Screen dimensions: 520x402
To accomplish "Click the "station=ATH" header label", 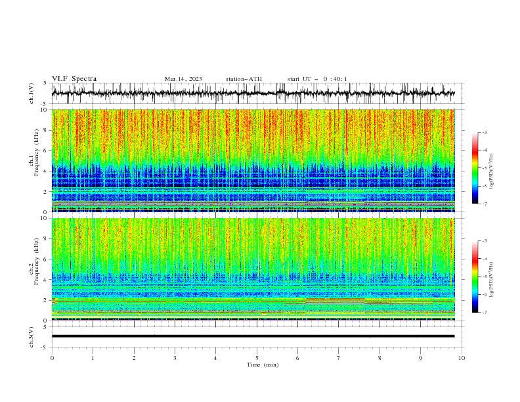I will coord(244,79).
